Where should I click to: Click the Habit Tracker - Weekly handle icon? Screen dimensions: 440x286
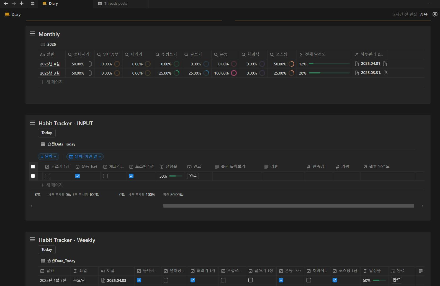pyautogui.click(x=32, y=239)
